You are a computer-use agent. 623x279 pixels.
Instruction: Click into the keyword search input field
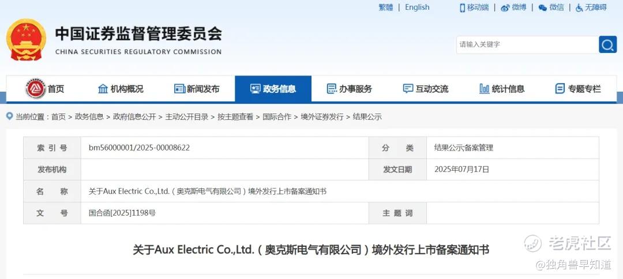(x=527, y=44)
